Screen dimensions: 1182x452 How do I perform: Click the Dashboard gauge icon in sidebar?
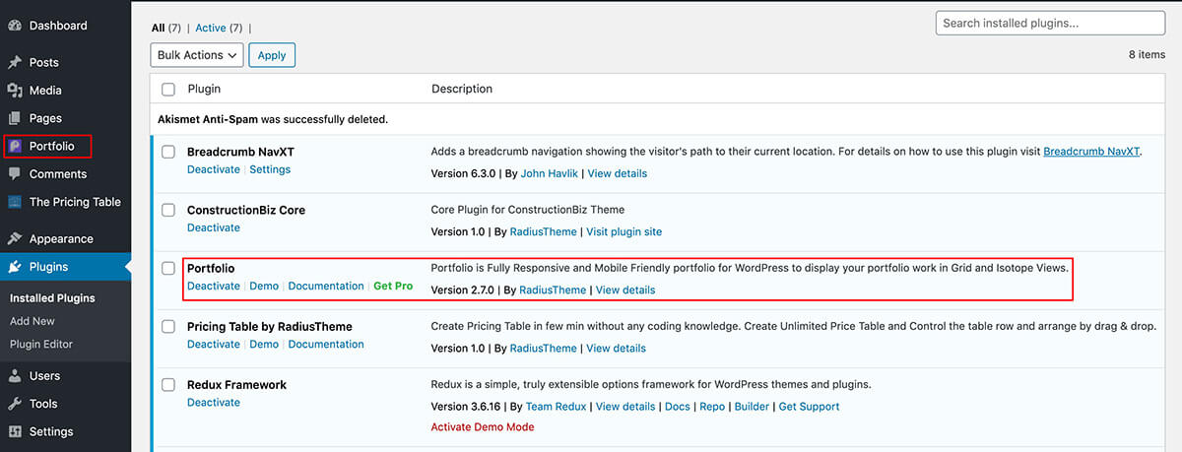pyautogui.click(x=15, y=26)
